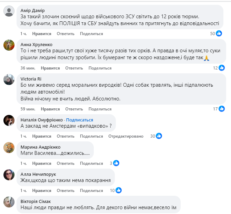Open Наталія Онуфрієнко's profile picture
Screen dimensions: 231x214
click(9, 120)
